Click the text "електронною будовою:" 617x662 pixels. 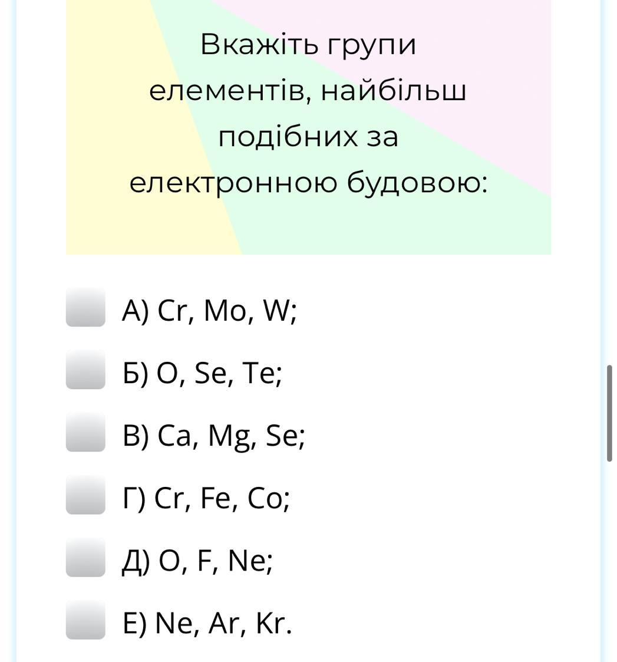pos(308,183)
